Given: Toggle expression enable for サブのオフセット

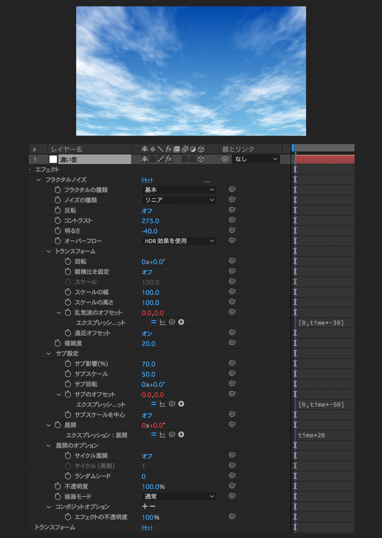Looking at the screenshot, I should (x=154, y=404).
